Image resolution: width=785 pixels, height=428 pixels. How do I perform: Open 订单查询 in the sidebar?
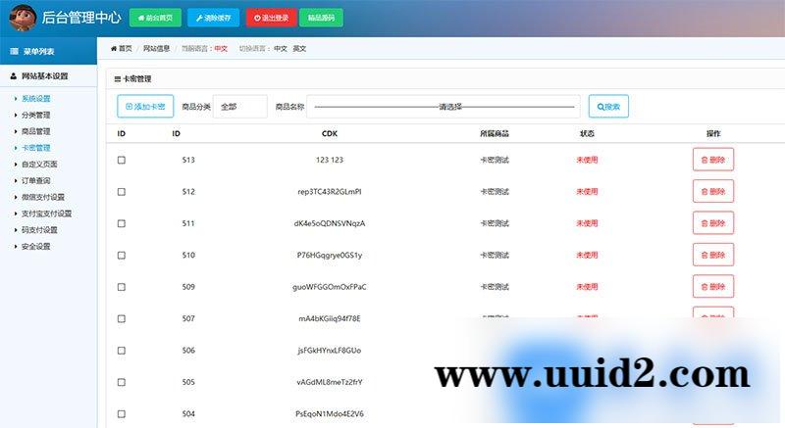tap(36, 180)
